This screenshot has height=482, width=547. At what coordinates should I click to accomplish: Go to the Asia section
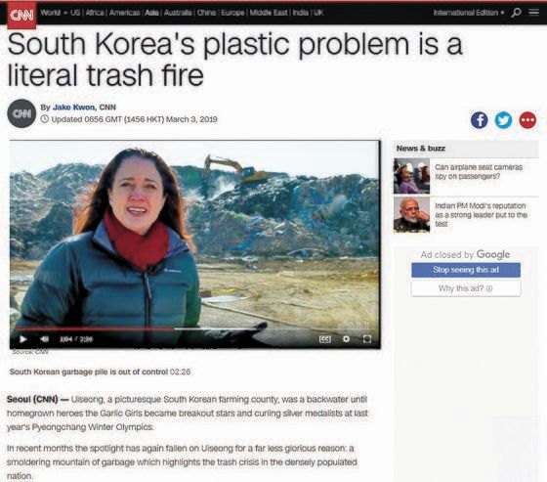coord(151,13)
